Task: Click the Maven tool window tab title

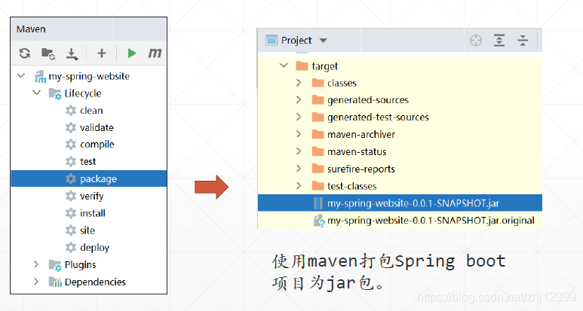Action: pyautogui.click(x=31, y=29)
